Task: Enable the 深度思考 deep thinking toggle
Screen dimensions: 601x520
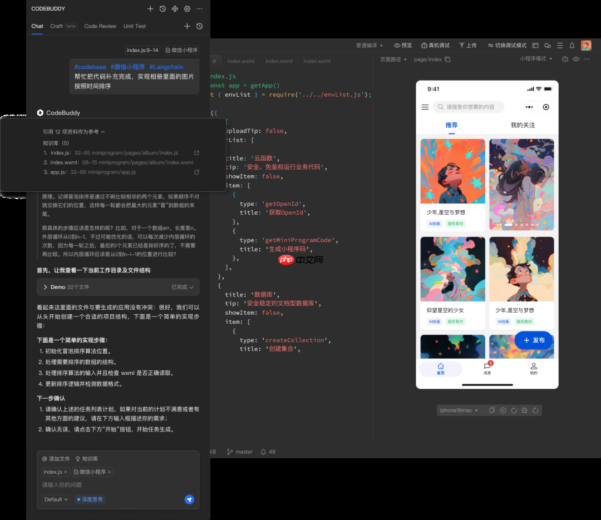Action: (x=89, y=499)
